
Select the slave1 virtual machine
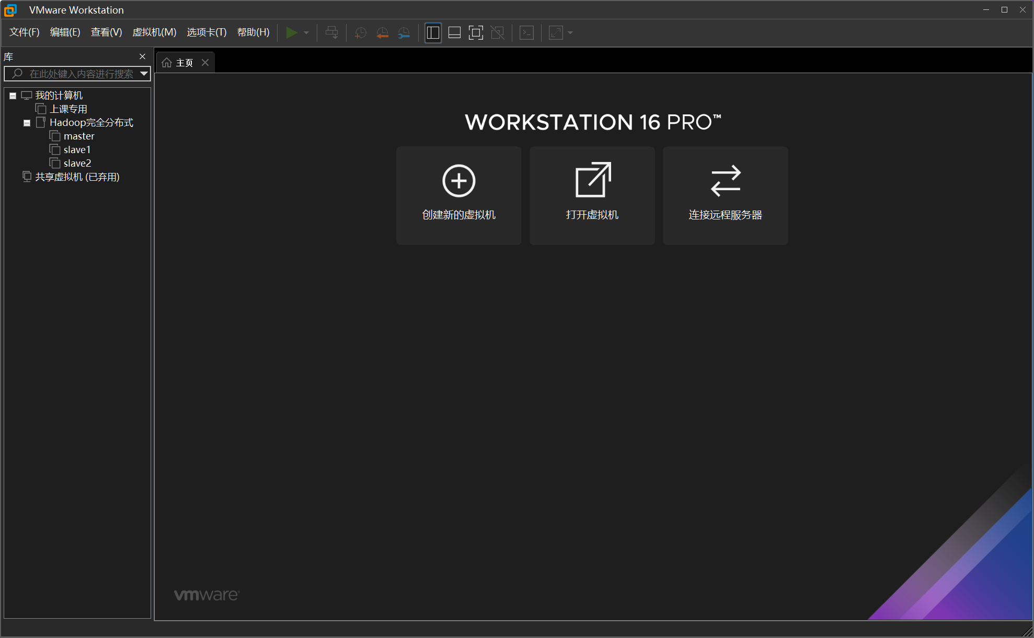tap(77, 150)
